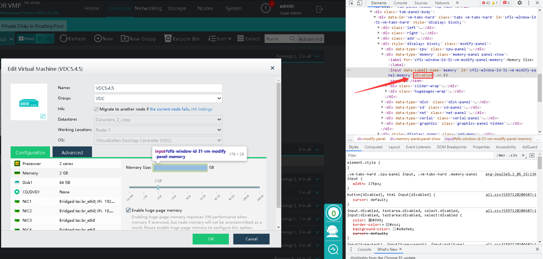543x259 pixels.
Task: Click the alerts notification icon in header
Action: (x=266, y=8)
